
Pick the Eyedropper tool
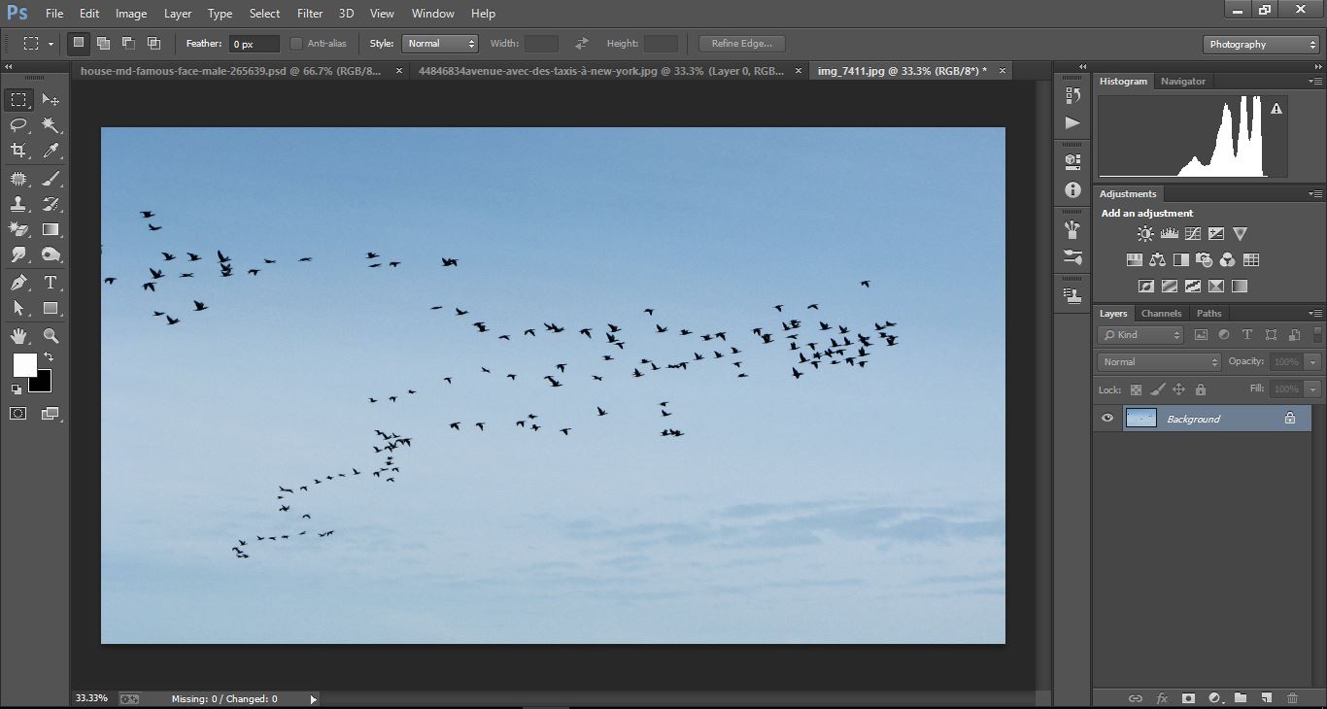(x=51, y=151)
